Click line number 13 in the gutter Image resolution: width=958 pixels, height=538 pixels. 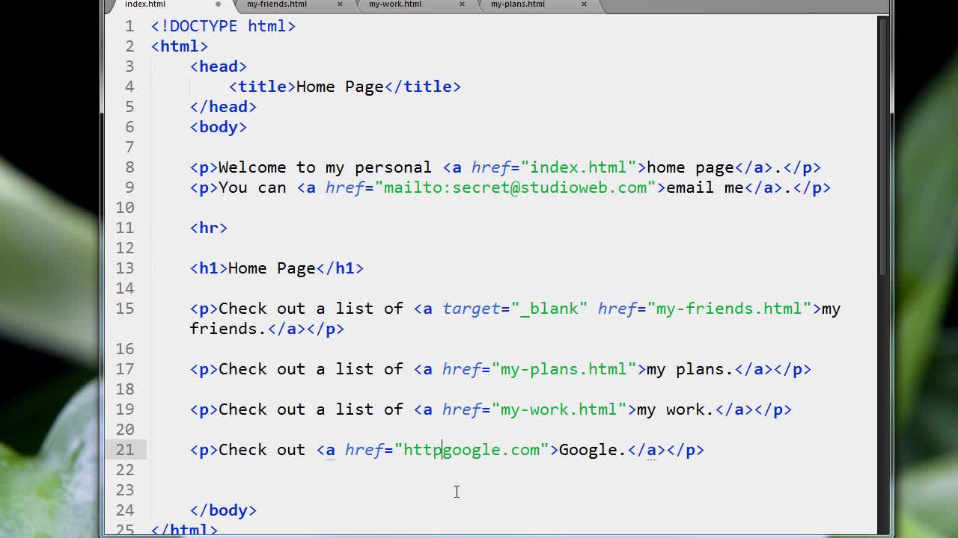coord(125,268)
